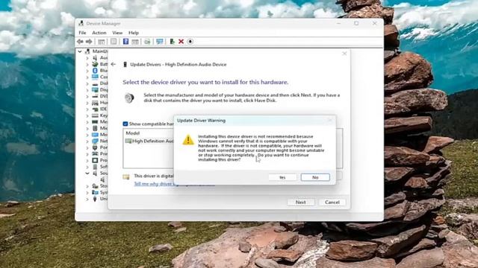The height and width of the screenshot is (268, 478).
Task: Click the speaker icon in Update Drivers wizard
Action: pos(129,98)
